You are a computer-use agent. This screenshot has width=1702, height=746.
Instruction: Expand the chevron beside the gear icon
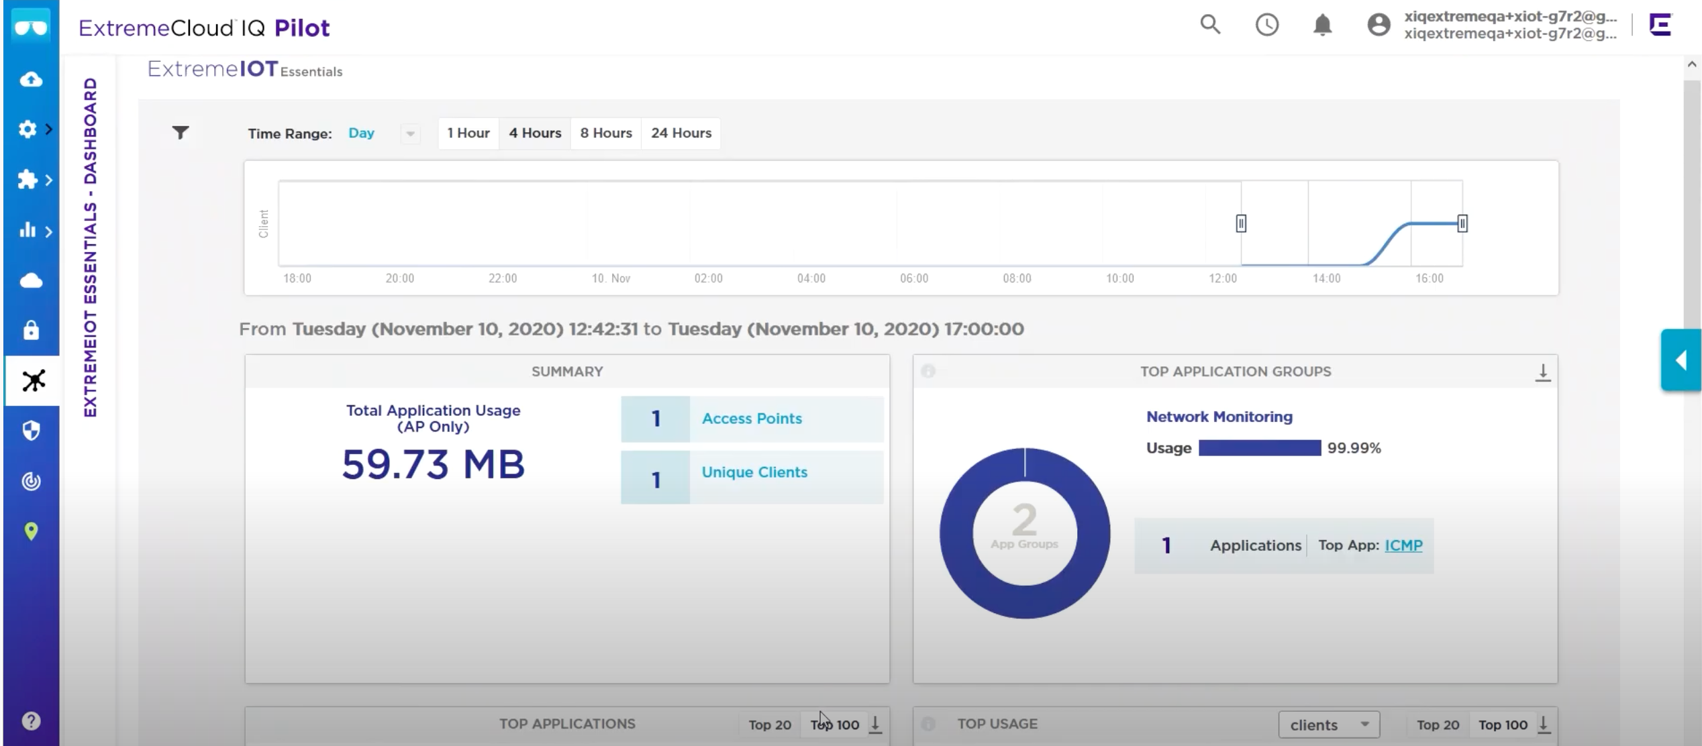(48, 129)
